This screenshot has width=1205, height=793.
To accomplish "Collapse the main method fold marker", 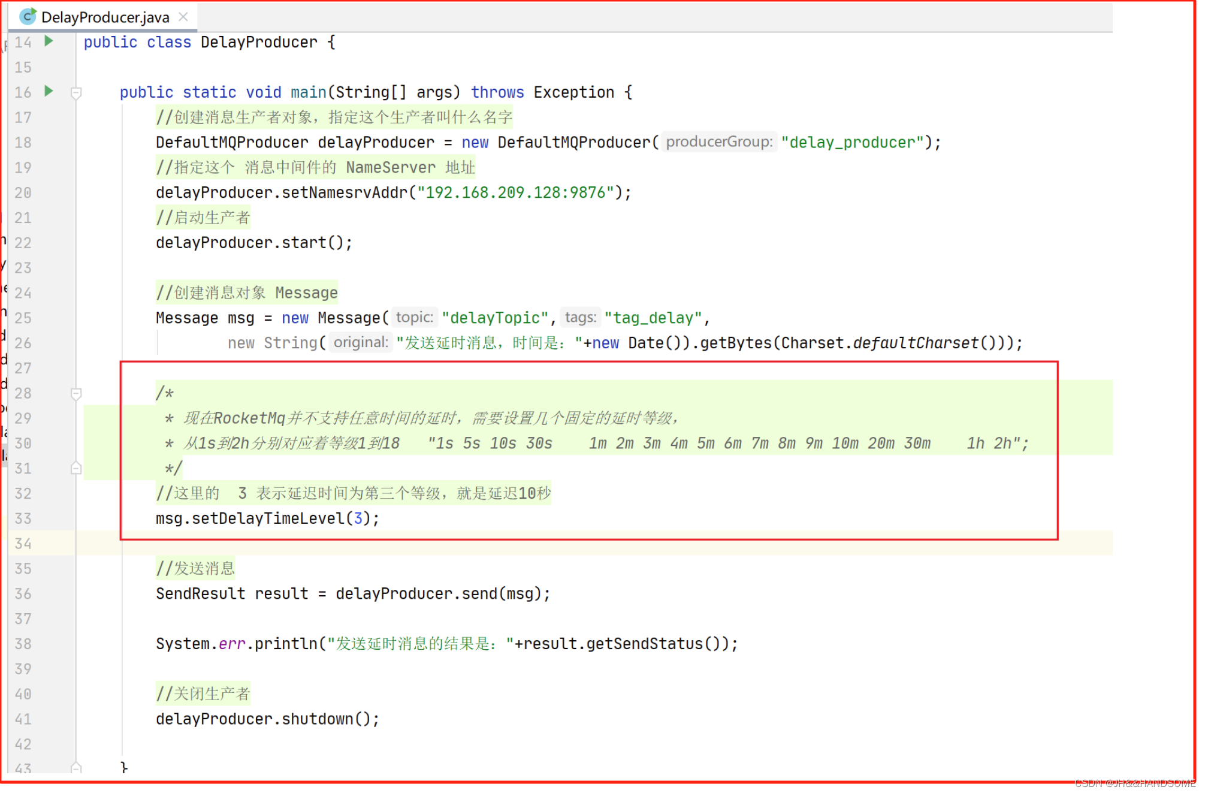I will click(x=76, y=93).
